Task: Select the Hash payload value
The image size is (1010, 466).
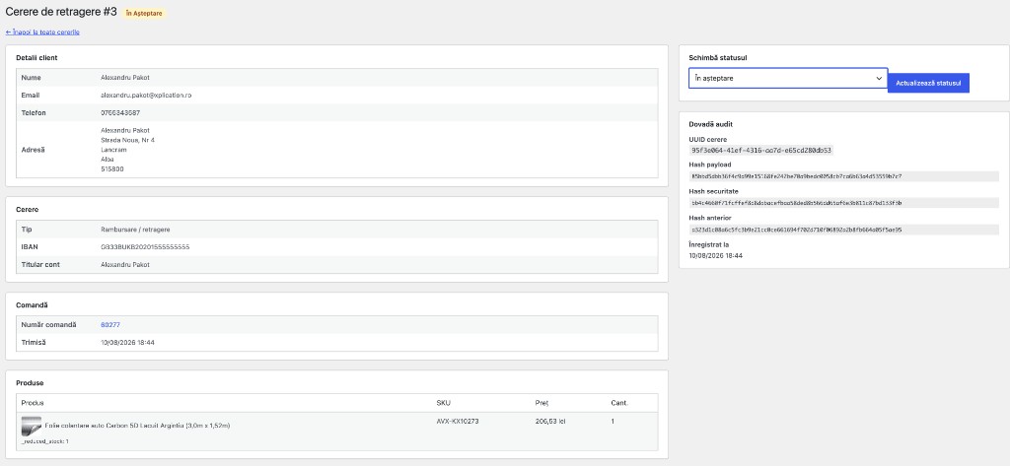Action: [843, 176]
